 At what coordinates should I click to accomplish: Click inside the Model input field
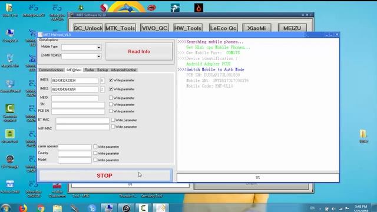pyautogui.click(x=75, y=160)
